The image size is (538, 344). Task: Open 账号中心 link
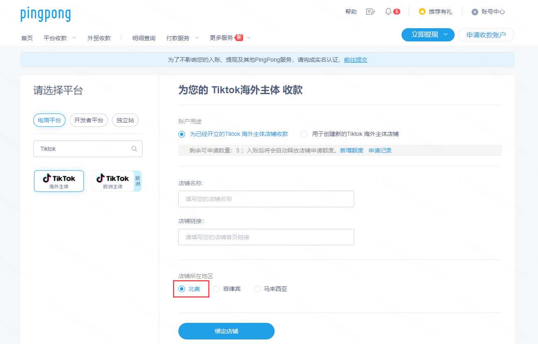tap(493, 12)
